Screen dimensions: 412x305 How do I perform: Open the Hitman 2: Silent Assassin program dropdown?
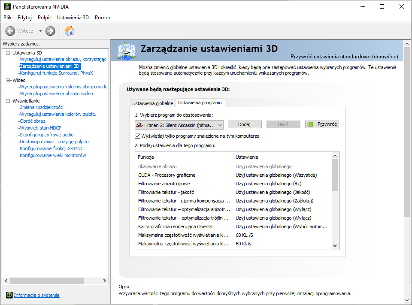(179, 125)
